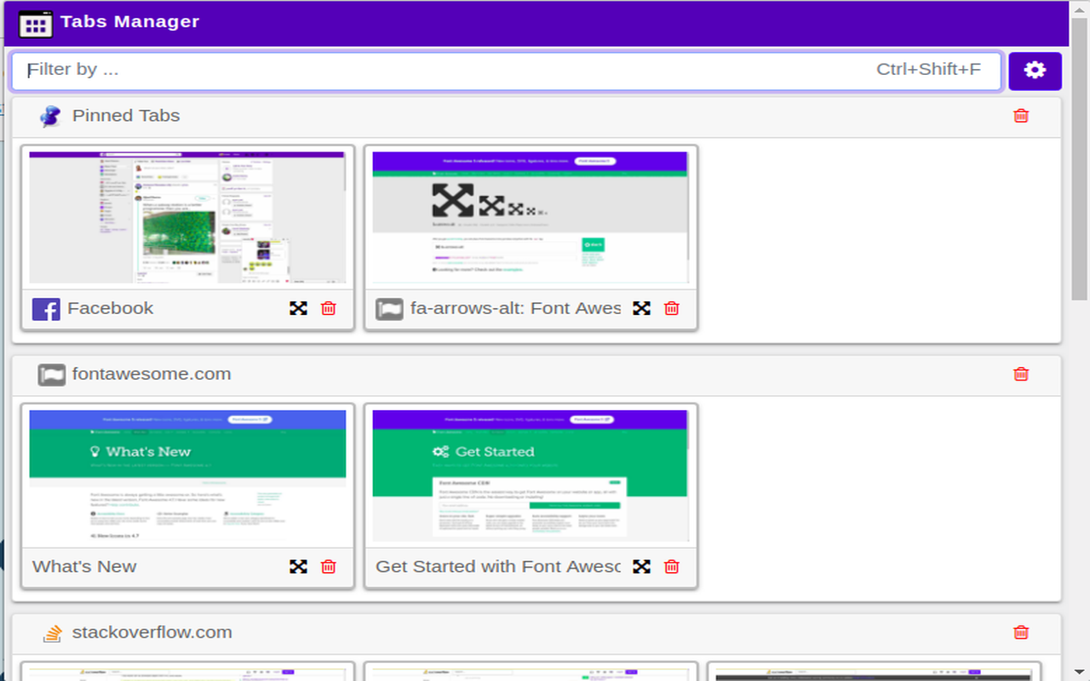Open the Get Started tab using arrows icon
Viewport: 1090px width, 681px height.
click(x=641, y=566)
